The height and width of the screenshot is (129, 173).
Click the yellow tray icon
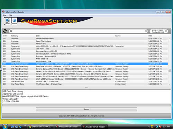[152, 127]
